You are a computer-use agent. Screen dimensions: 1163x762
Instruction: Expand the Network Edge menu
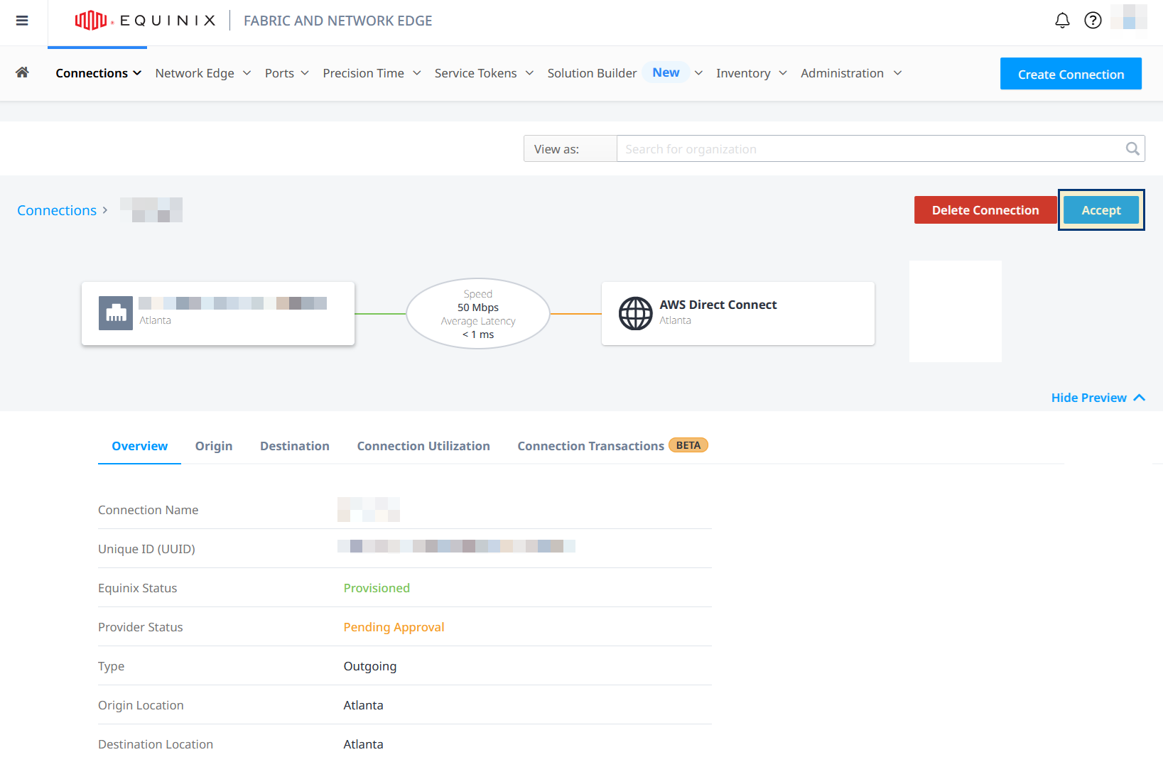pos(203,73)
